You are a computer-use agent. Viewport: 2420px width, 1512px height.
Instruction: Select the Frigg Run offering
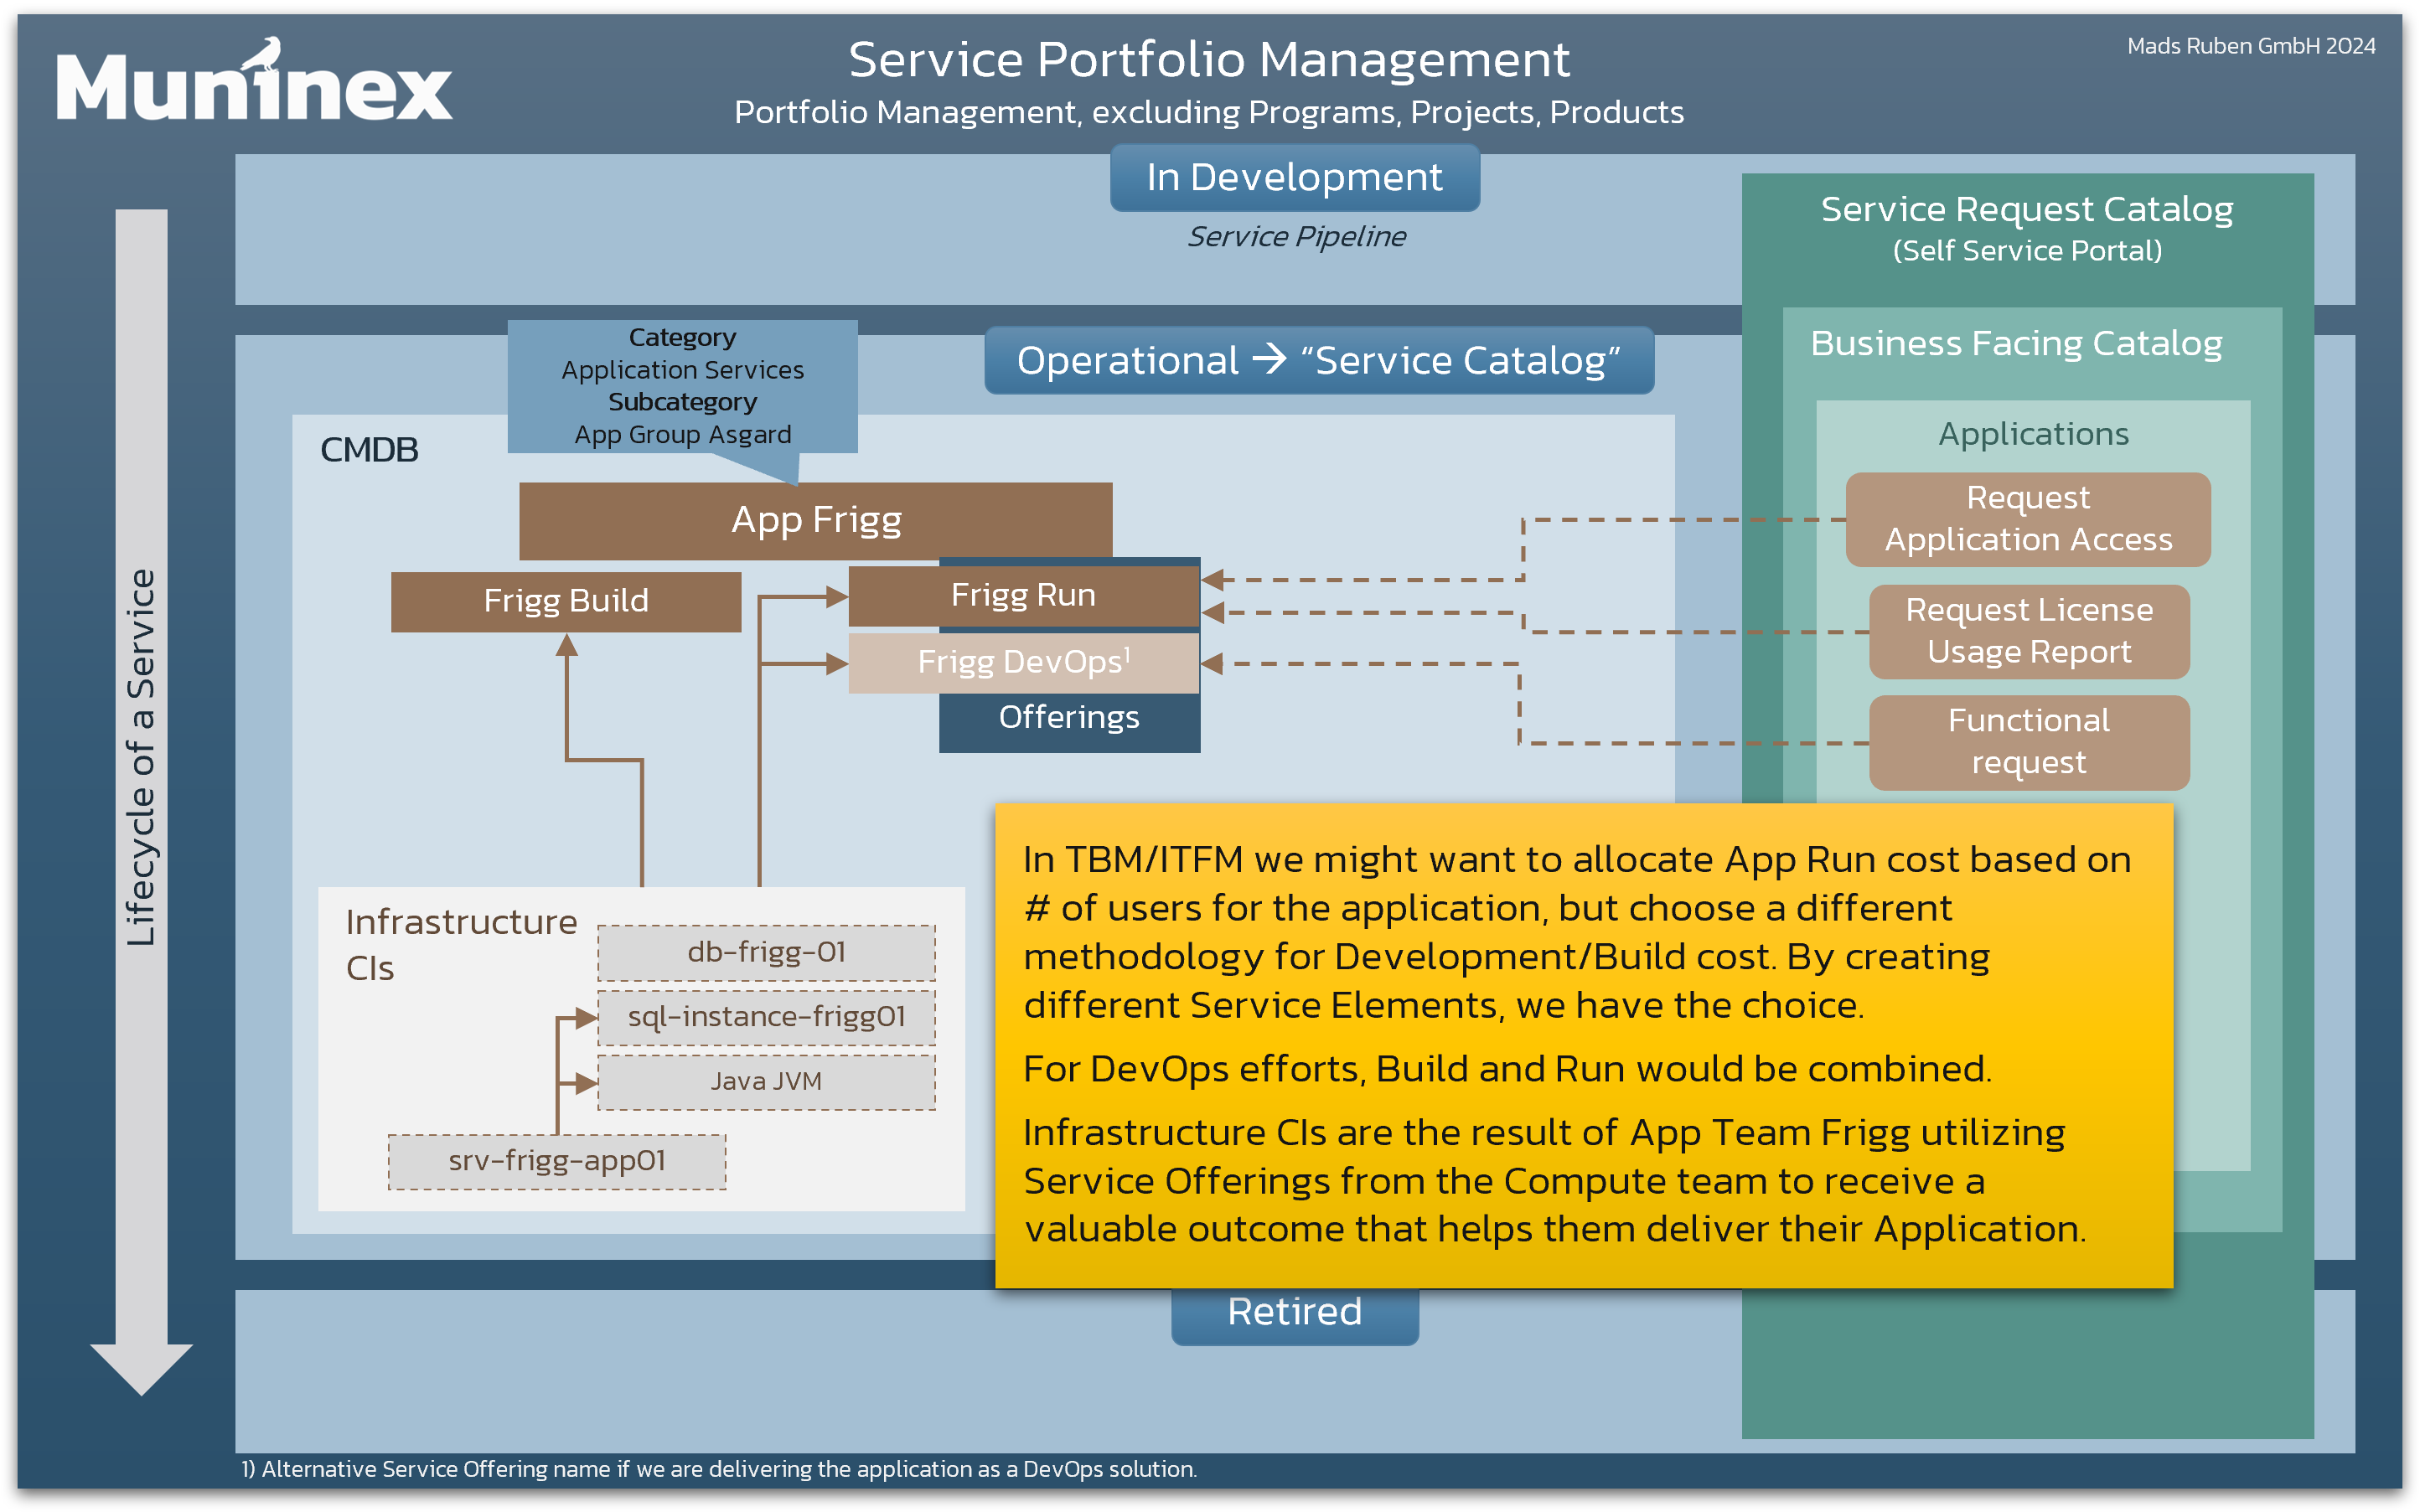pyautogui.click(x=1023, y=596)
